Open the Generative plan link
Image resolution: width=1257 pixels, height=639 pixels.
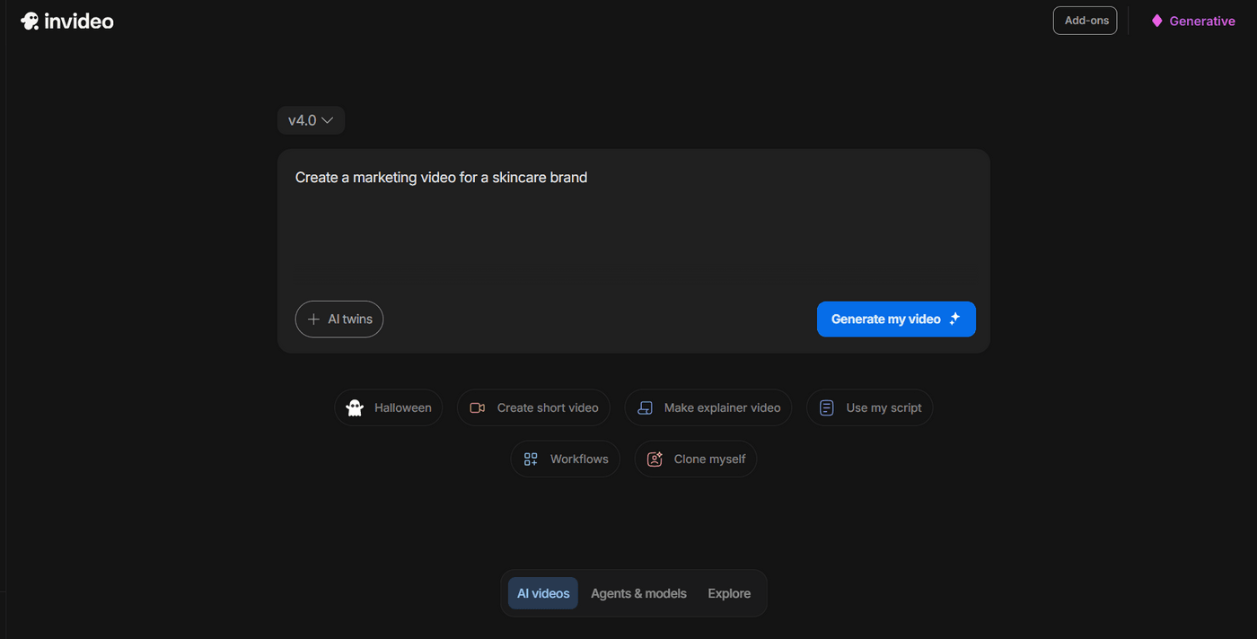click(x=1201, y=21)
